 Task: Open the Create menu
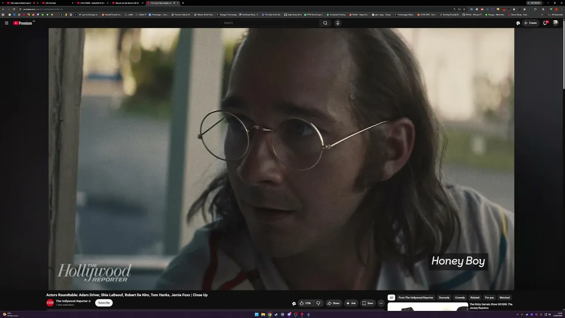click(x=530, y=23)
